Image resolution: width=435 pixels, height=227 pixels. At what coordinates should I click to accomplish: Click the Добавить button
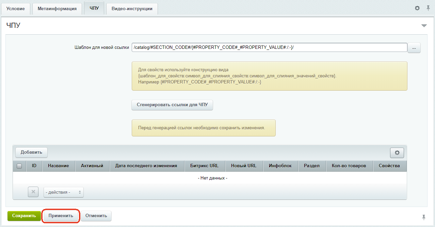click(x=31, y=152)
